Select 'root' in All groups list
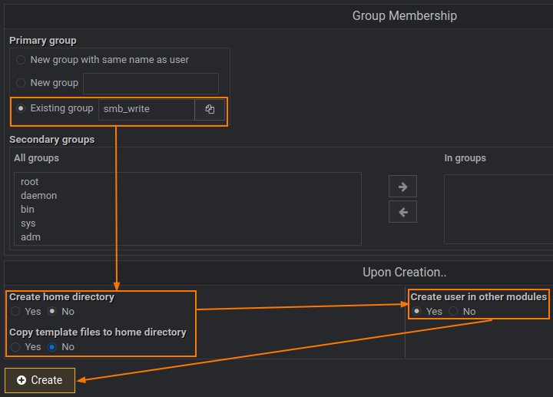Image resolution: width=553 pixels, height=397 pixels. coord(30,182)
